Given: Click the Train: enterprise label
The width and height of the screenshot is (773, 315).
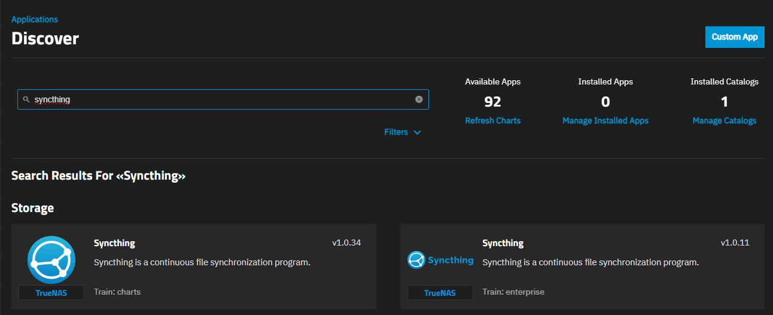Looking at the screenshot, I should [x=513, y=292].
